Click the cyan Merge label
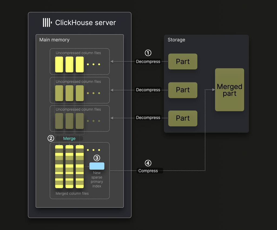The width and height of the screenshot is (277, 230). point(69,138)
